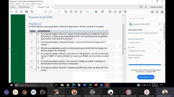174x97 pixels.
Task: Click the Buscar tools search field
Action: (x=146, y=18)
